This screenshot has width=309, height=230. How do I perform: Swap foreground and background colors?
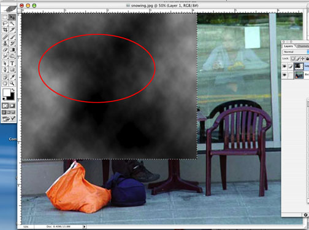coord(13,90)
